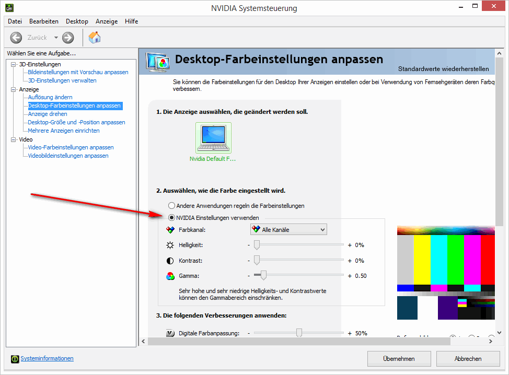Open 'Videobildeinstellungen anpassen' task

pyautogui.click(x=68, y=156)
